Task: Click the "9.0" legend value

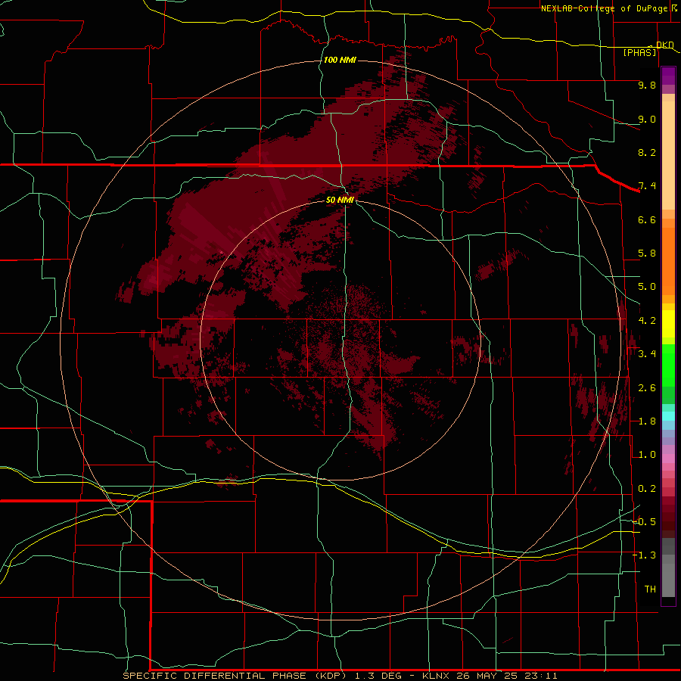Action: pos(647,119)
